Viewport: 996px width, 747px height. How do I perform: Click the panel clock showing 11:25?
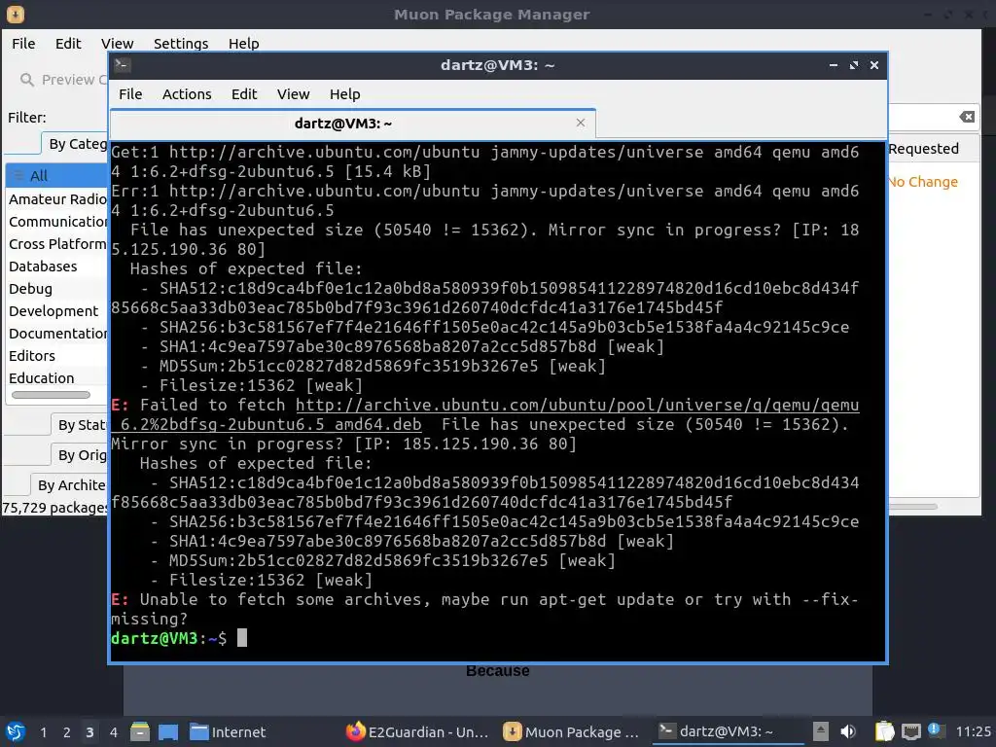coord(973,731)
